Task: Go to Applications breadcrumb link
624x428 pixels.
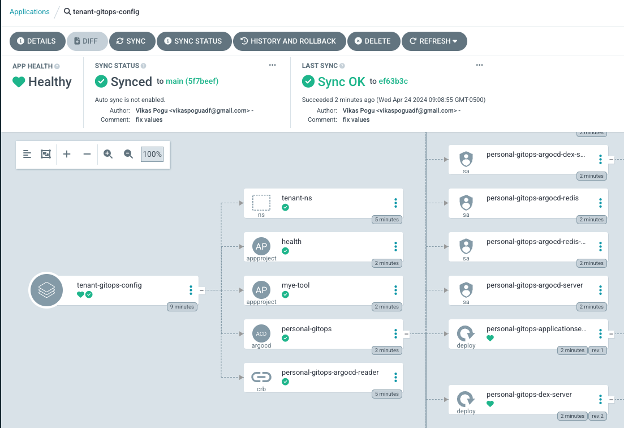Action: [x=29, y=11]
